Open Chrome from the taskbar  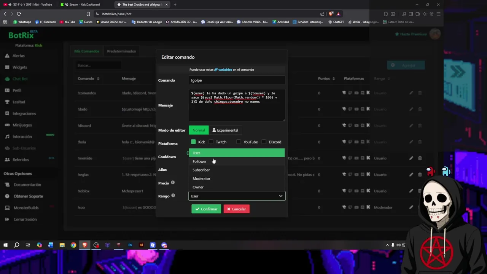[73, 245]
